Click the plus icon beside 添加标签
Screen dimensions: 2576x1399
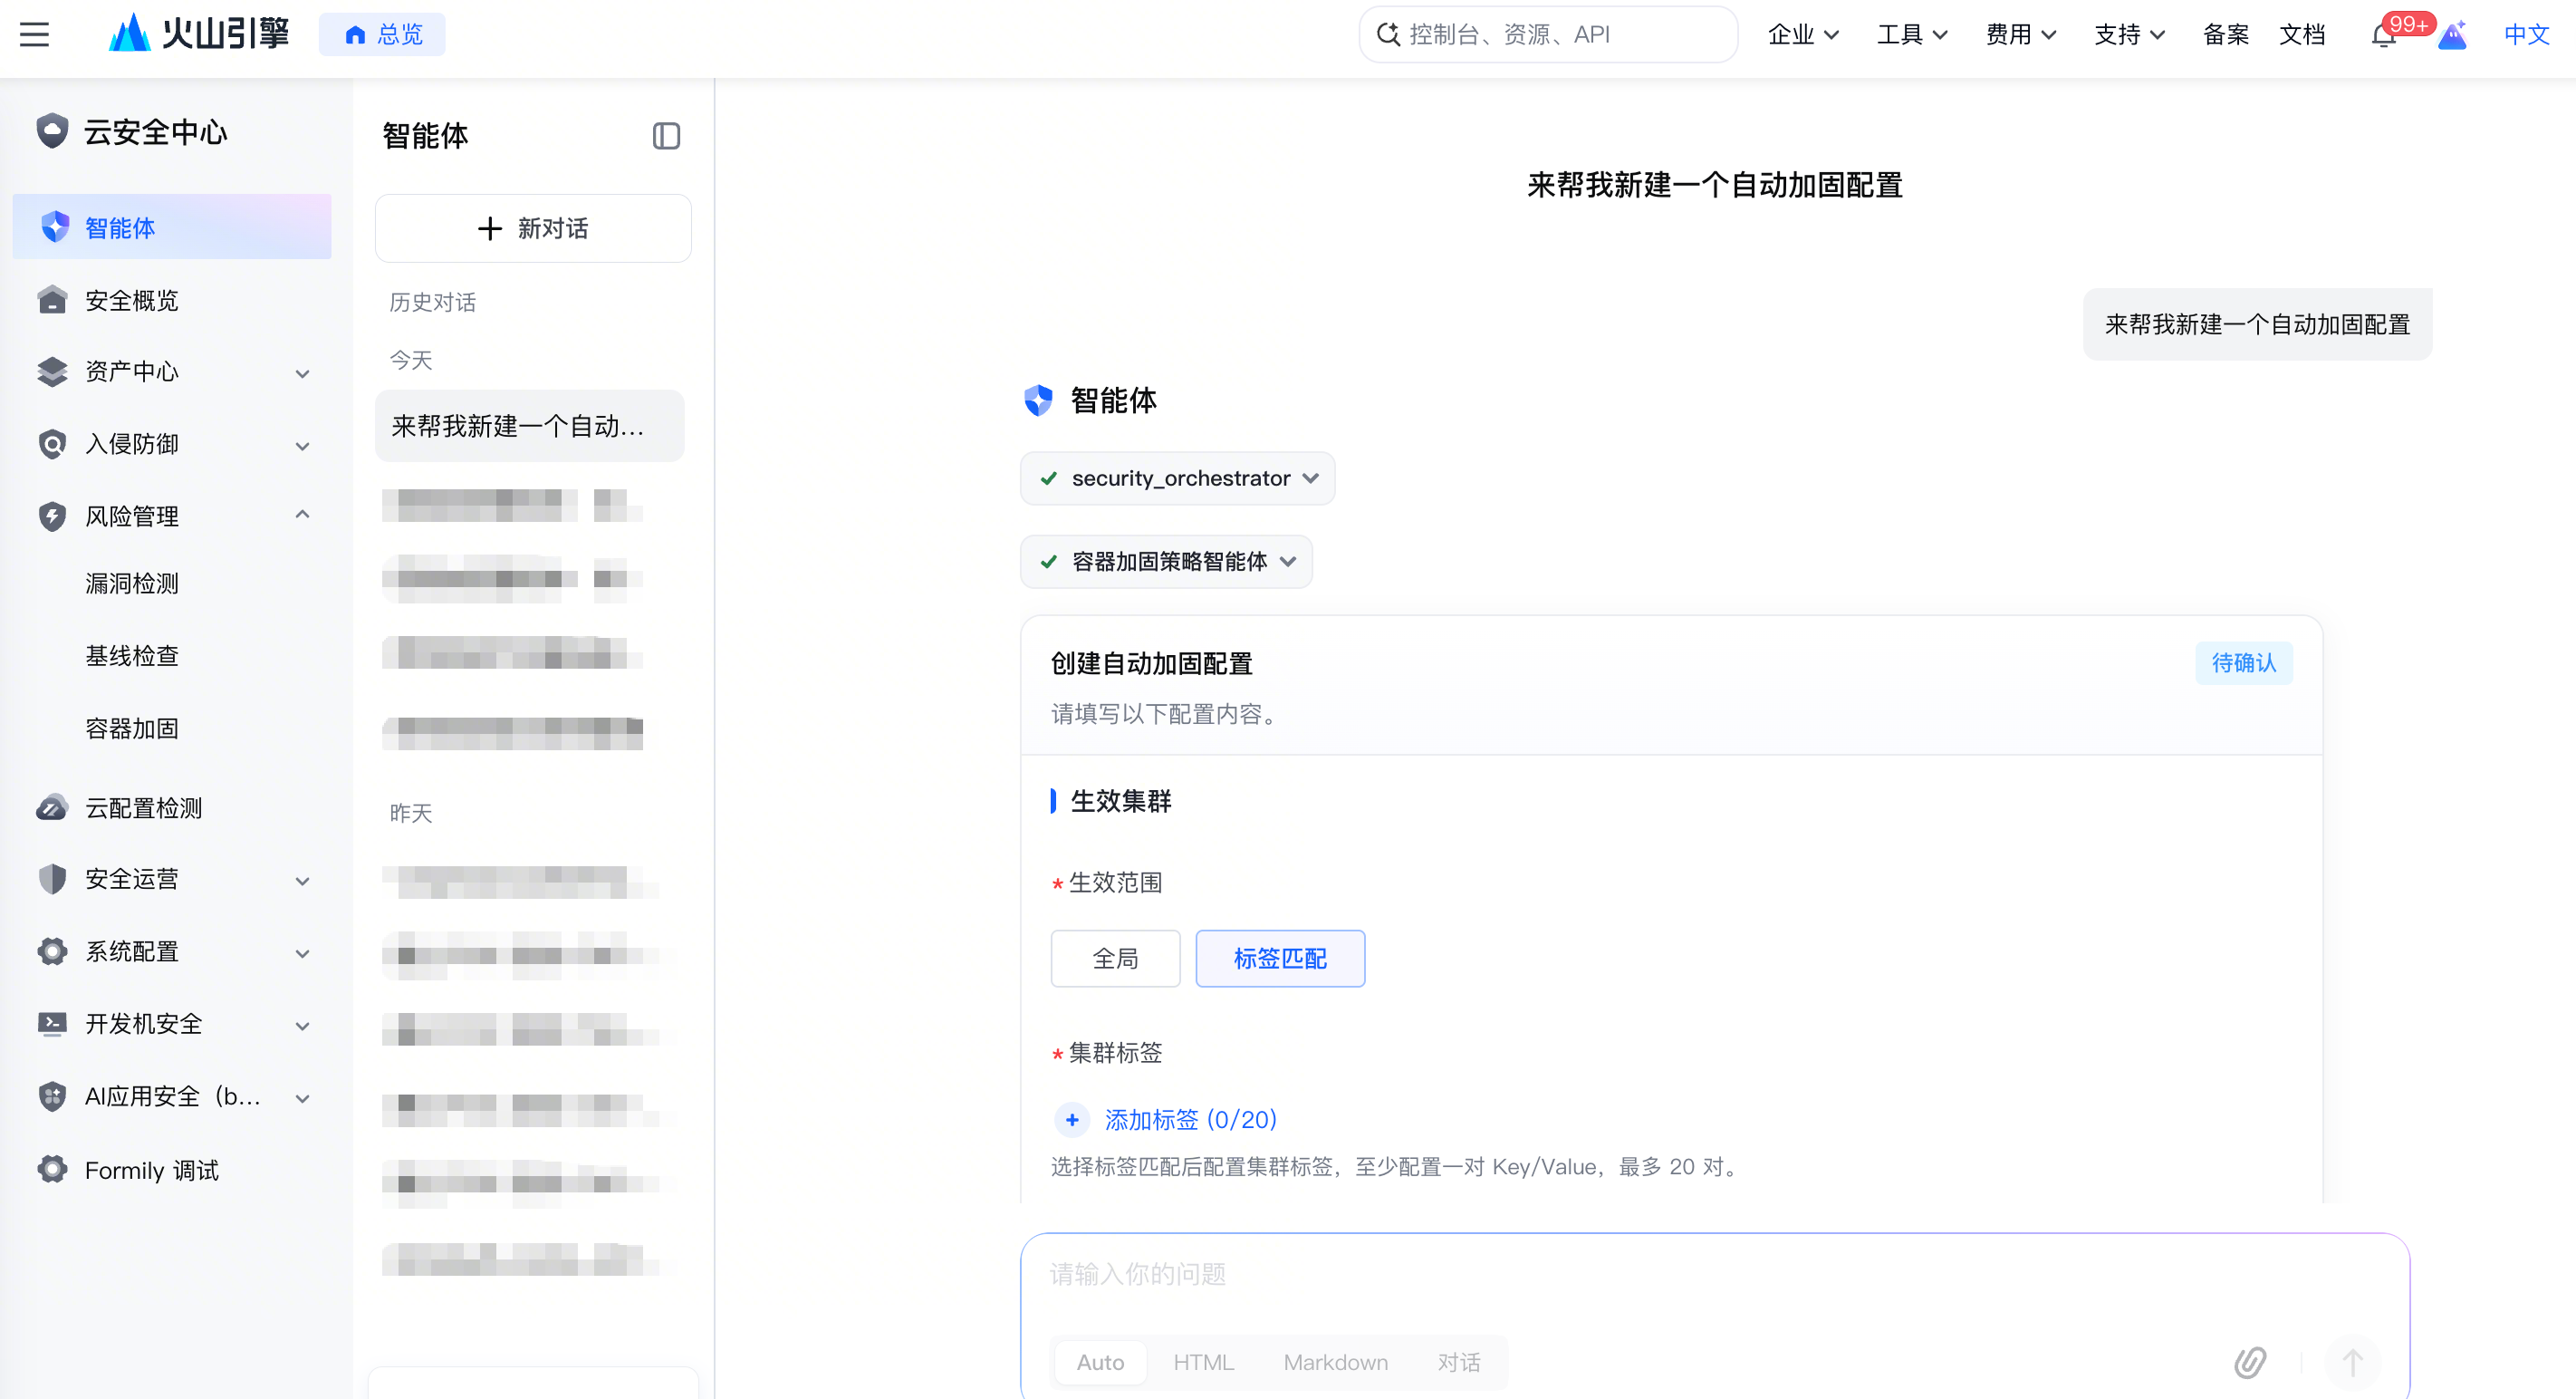click(x=1072, y=1119)
